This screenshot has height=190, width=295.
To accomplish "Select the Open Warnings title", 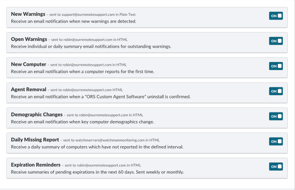I will (x=29, y=39).
